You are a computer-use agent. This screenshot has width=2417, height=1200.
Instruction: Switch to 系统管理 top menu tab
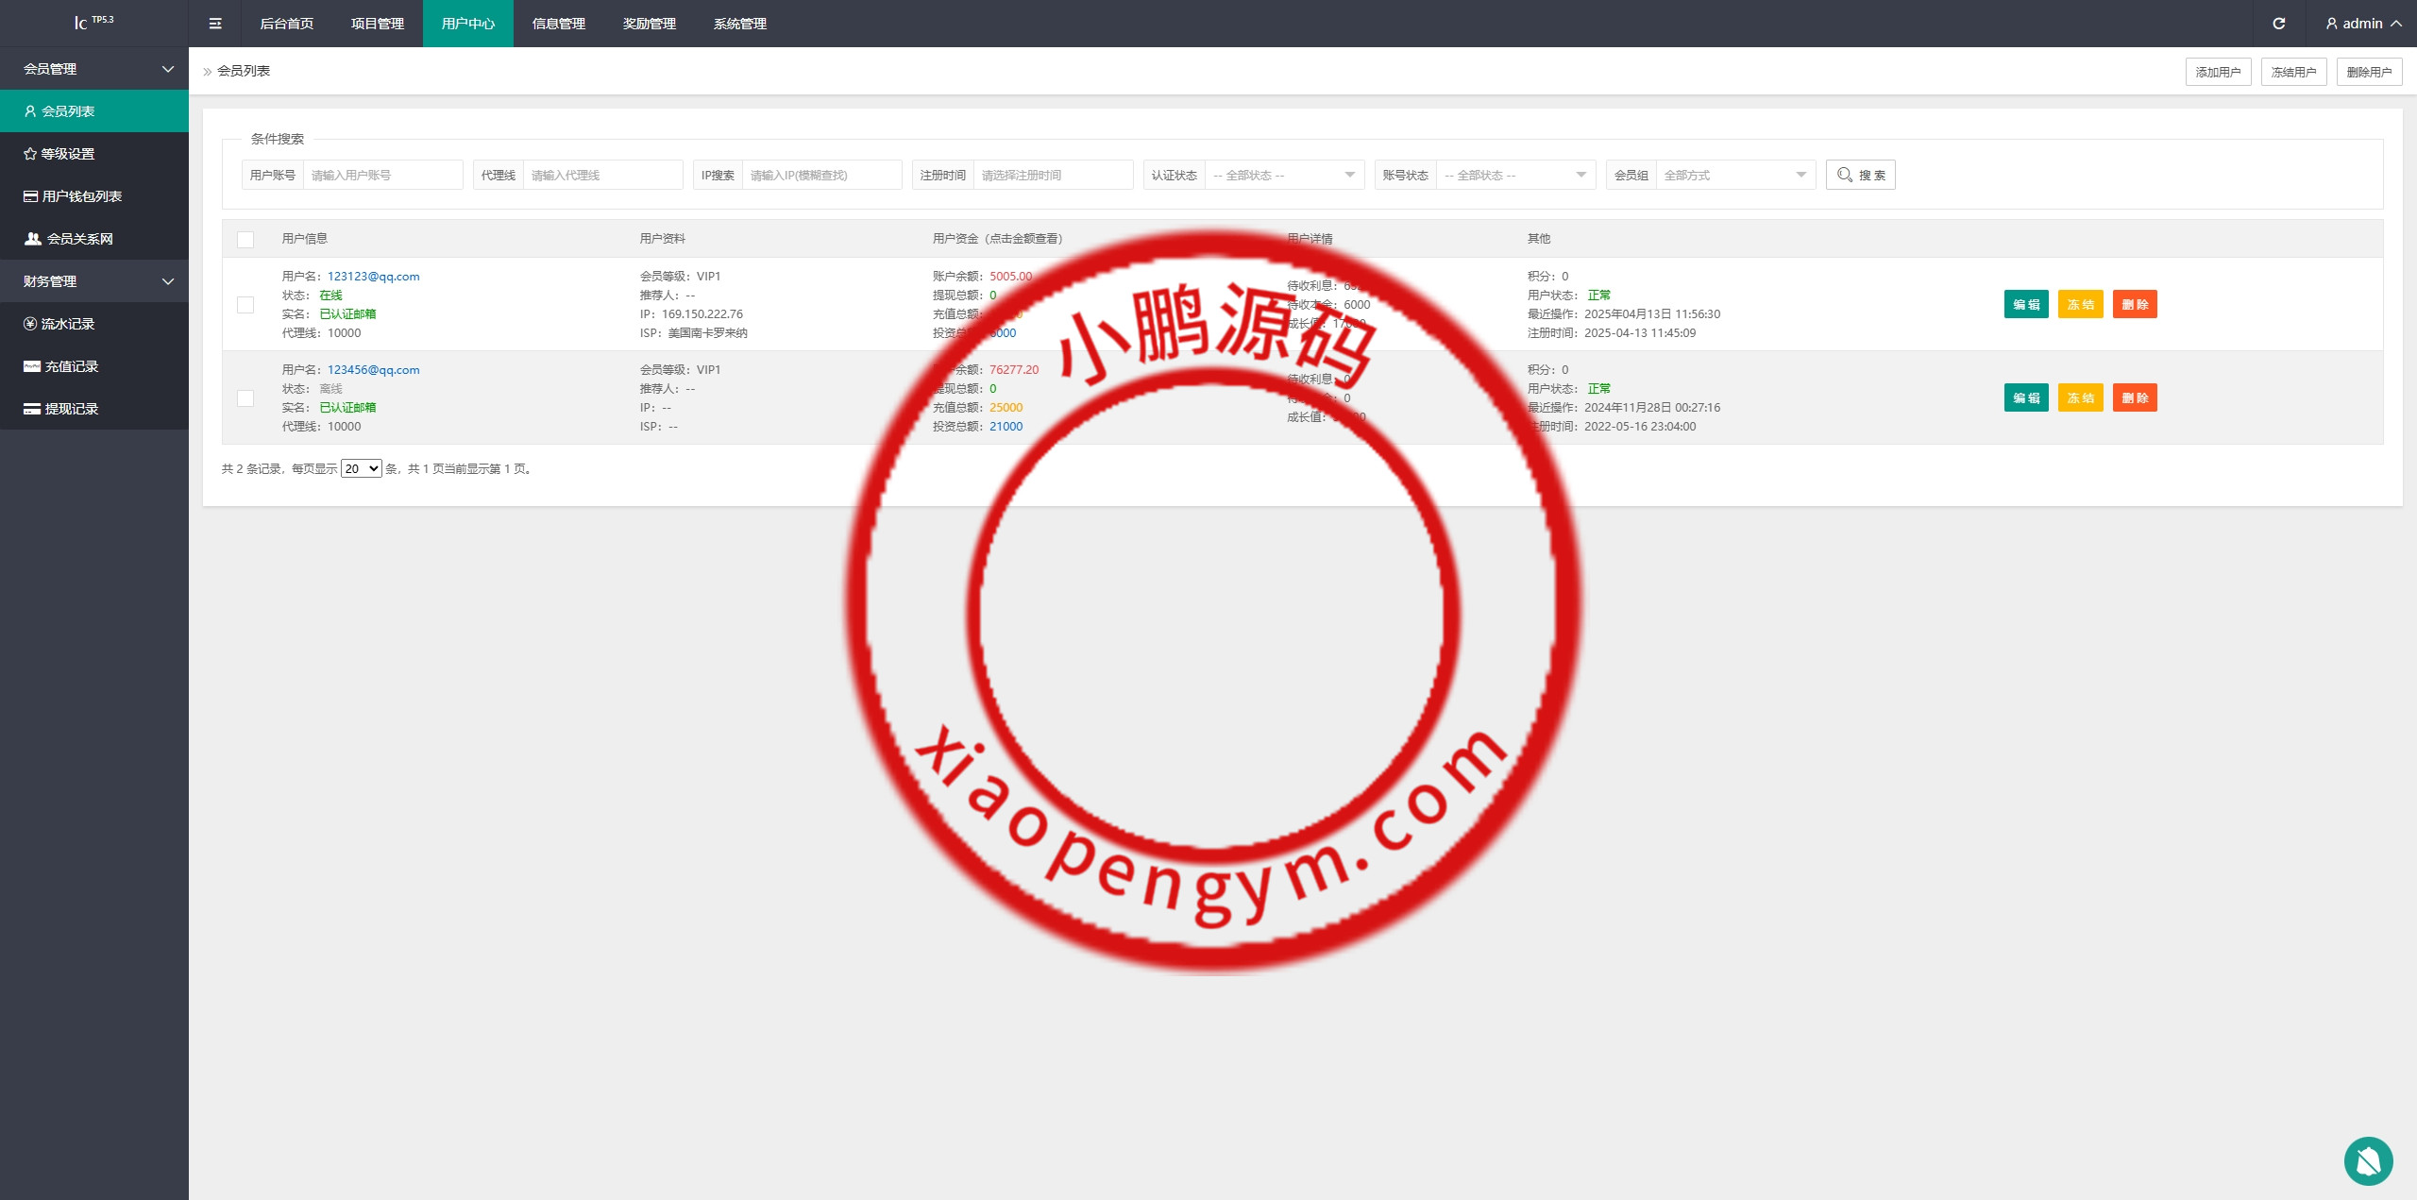point(739,24)
